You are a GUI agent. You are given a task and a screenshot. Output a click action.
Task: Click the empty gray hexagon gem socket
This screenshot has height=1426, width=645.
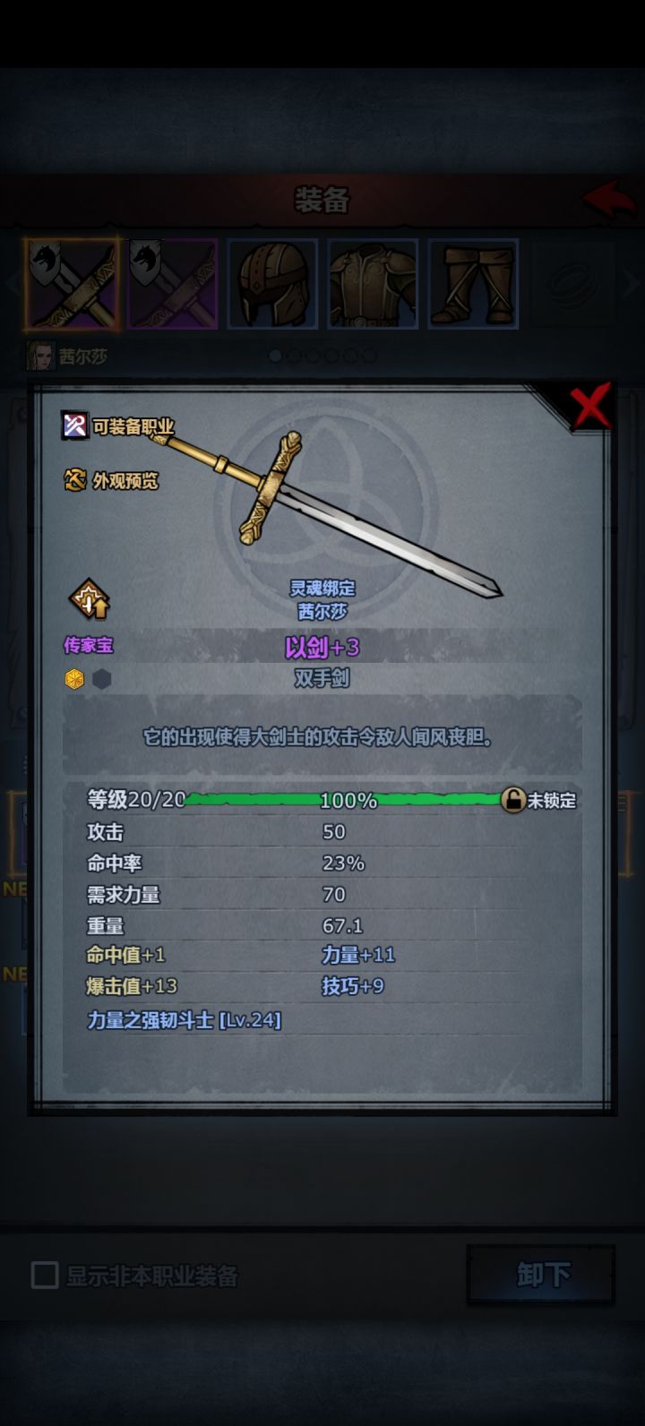coord(102,679)
